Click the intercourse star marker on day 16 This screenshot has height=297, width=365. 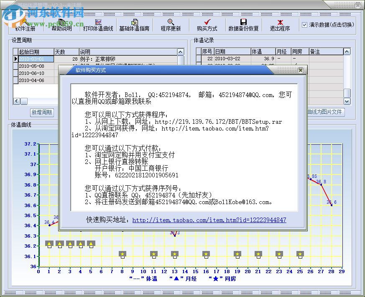coord(206,254)
